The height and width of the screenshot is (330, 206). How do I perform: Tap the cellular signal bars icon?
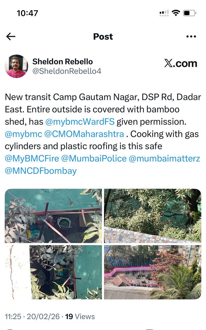pos(164,13)
